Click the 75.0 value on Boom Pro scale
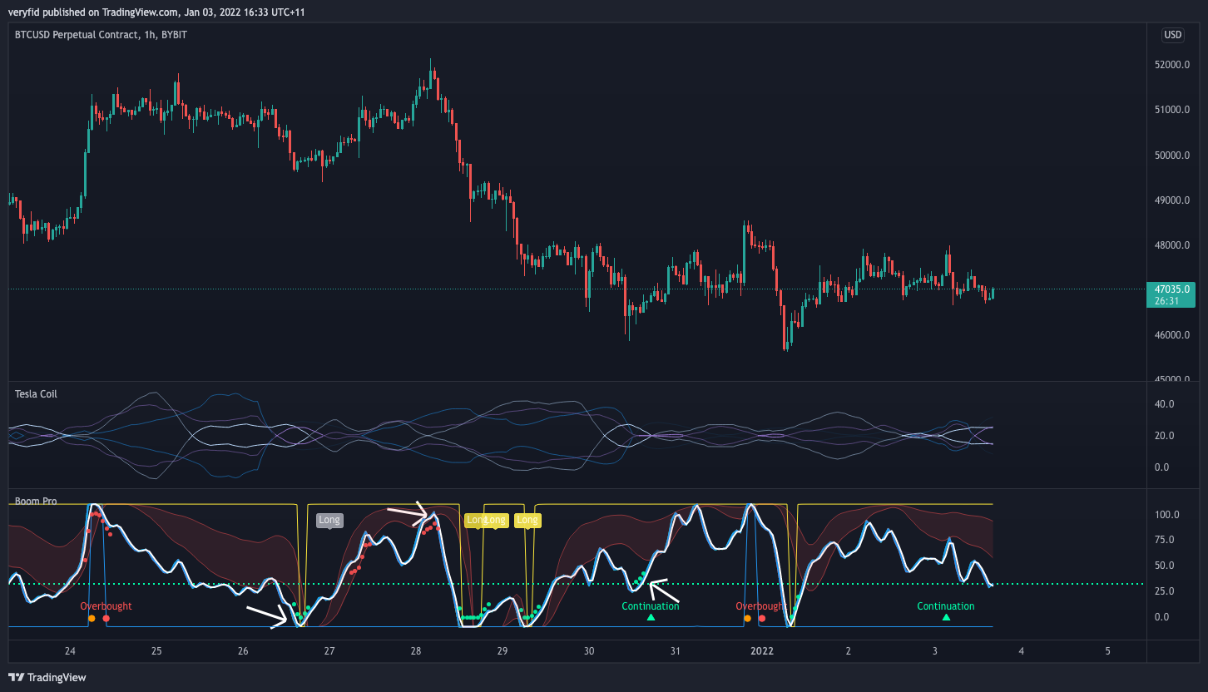 point(1165,540)
